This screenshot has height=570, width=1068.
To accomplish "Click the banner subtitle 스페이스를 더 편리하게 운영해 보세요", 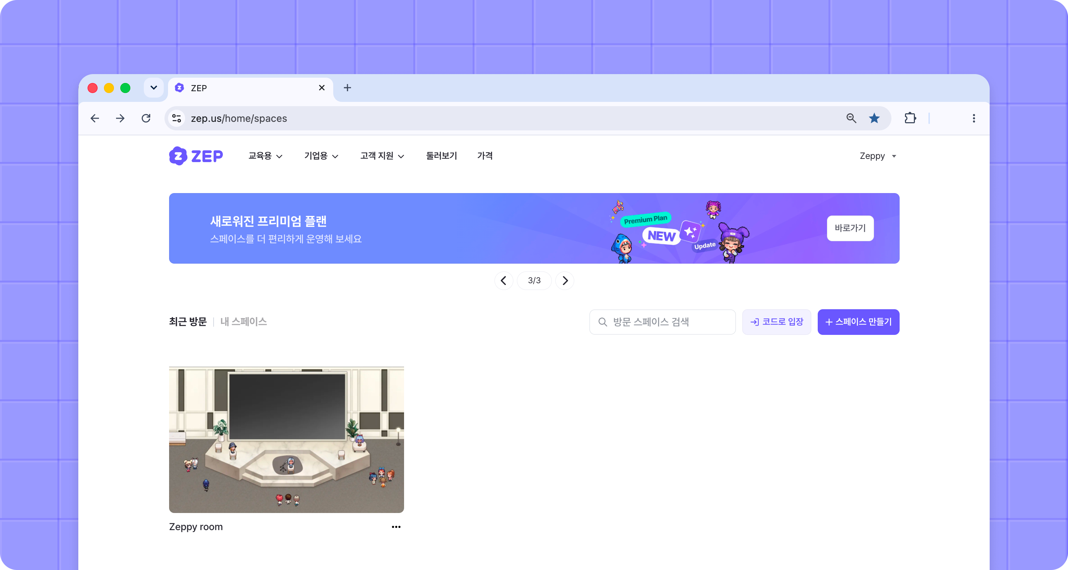I will coord(286,239).
